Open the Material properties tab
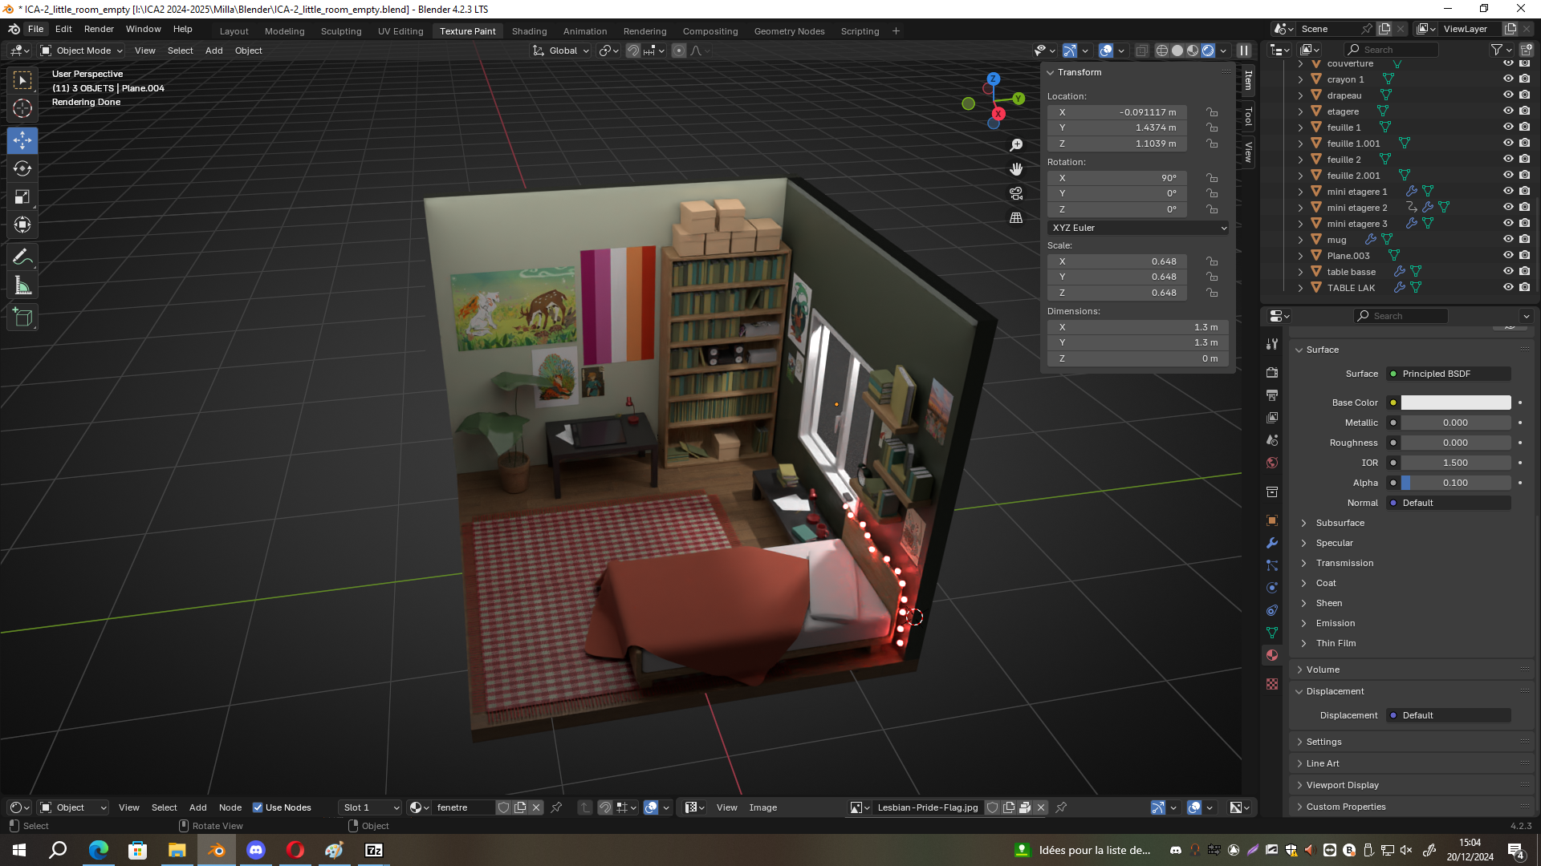The height and width of the screenshot is (866, 1541). (x=1272, y=655)
